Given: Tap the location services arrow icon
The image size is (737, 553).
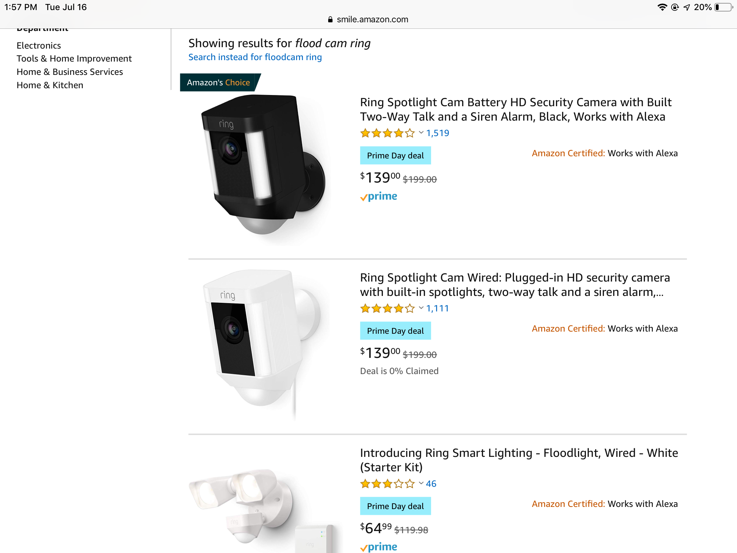Looking at the screenshot, I should point(687,7).
